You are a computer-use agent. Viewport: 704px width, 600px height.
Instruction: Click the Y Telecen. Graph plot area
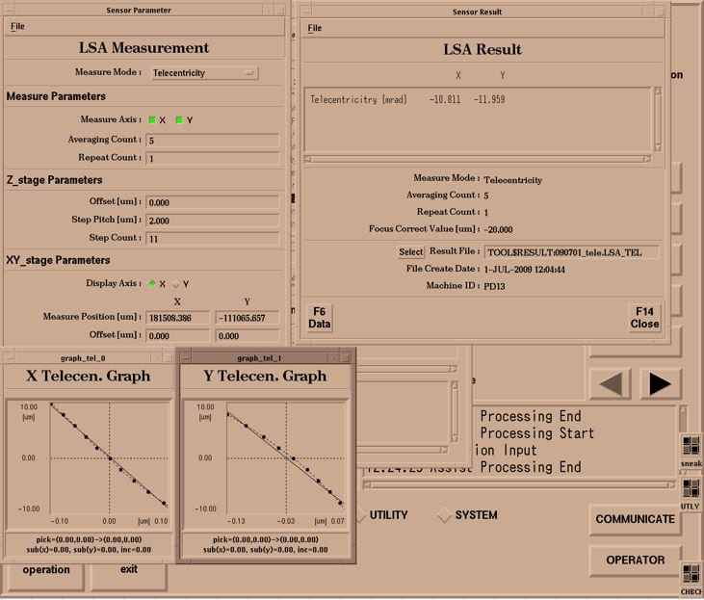pos(286,457)
